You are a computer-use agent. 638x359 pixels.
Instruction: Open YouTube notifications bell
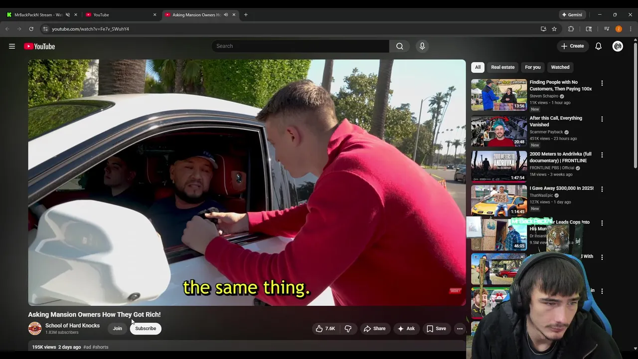pyautogui.click(x=598, y=46)
